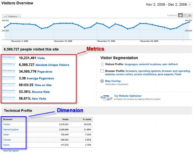
Task: Open the java support link
Action: coord(166,74)
